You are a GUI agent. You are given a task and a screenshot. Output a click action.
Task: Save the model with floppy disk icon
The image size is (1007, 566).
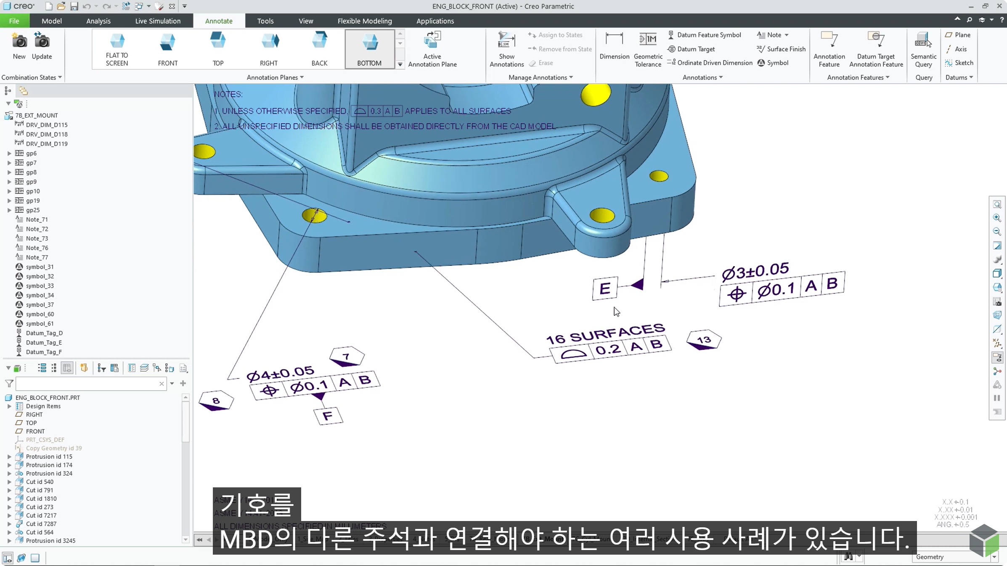tap(74, 6)
